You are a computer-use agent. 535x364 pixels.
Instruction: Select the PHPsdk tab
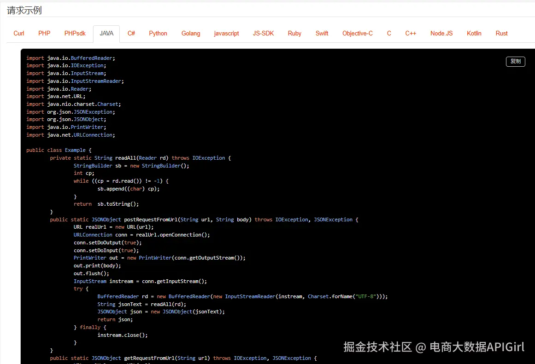coord(75,34)
